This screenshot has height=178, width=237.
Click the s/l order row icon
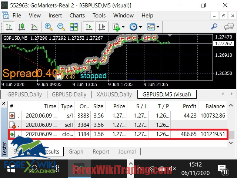pos(12,116)
